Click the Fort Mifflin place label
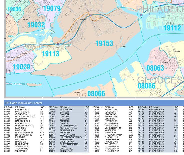Image resolution: width=184 pixels, height=155 pixels. pos(123,47)
